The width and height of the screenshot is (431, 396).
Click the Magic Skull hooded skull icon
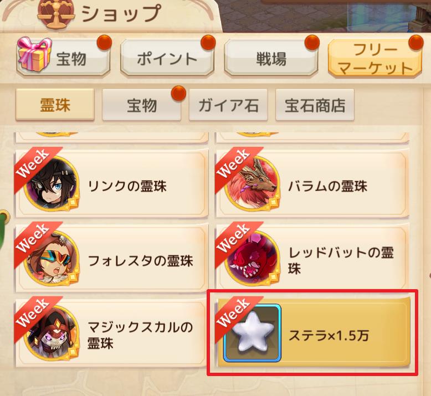coord(52,333)
